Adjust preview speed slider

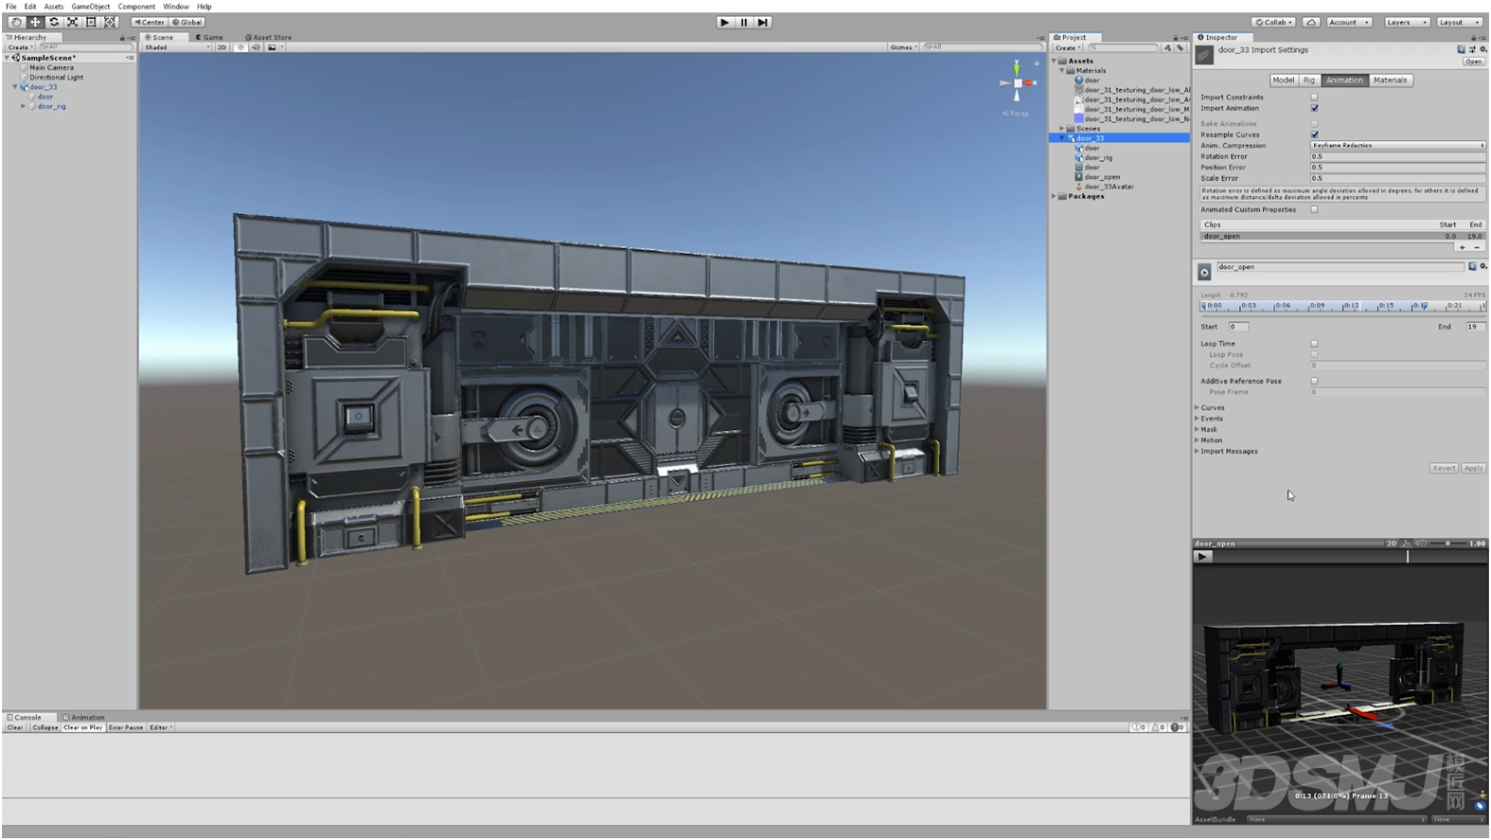coord(1447,544)
